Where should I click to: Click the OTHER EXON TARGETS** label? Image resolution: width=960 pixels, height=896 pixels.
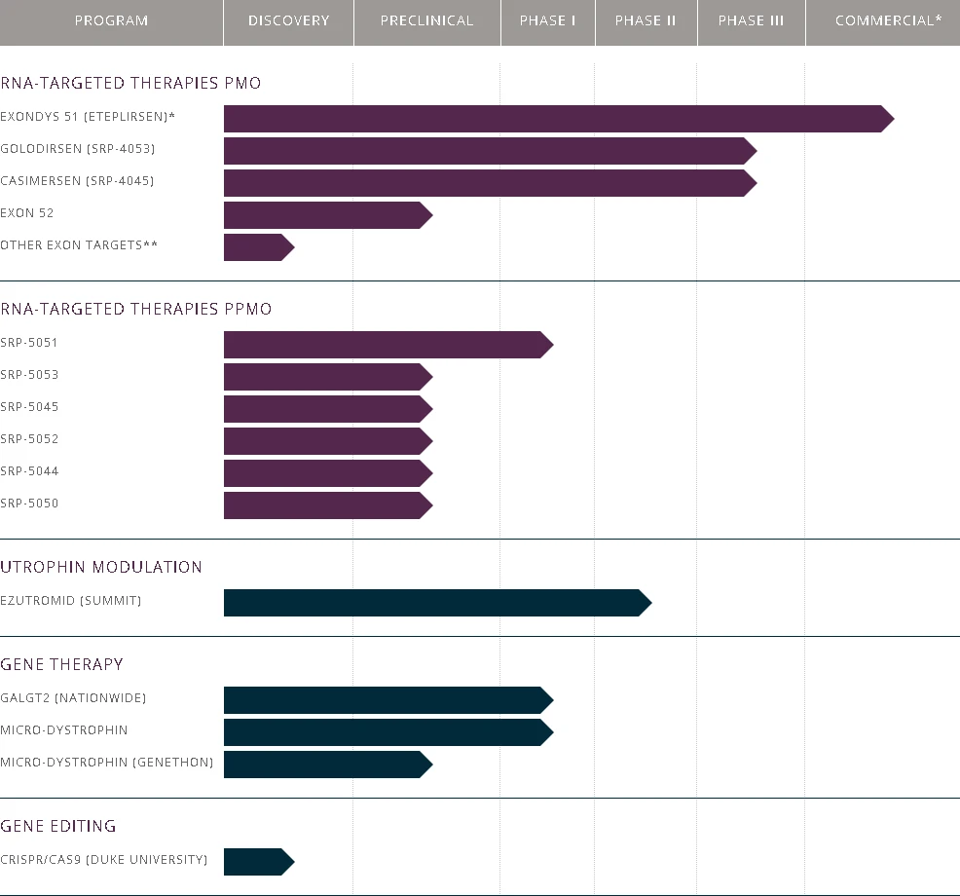click(79, 245)
